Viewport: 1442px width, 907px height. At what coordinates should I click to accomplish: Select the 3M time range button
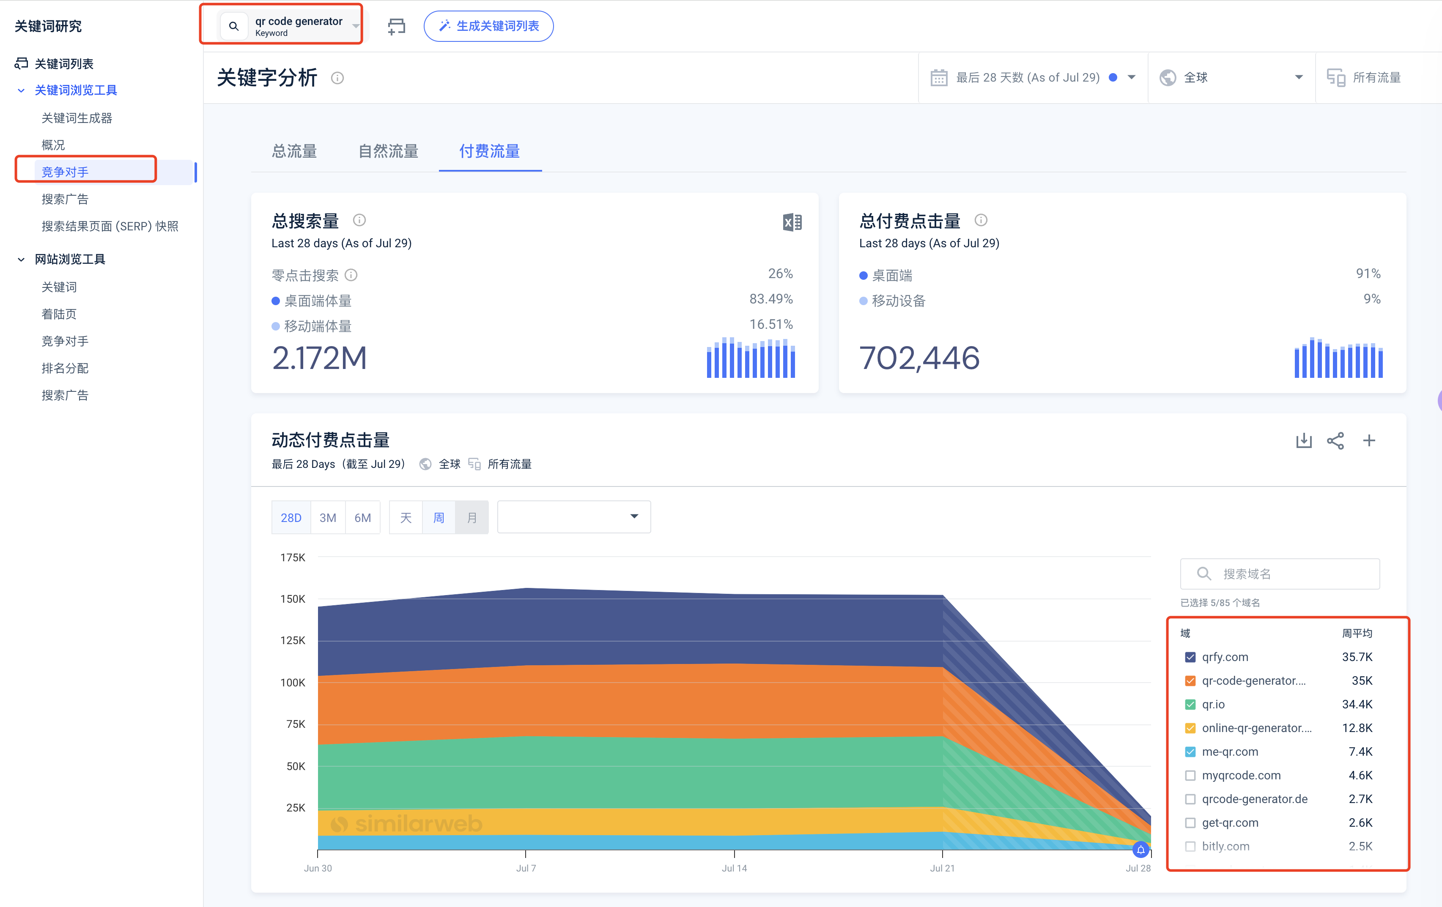point(328,517)
